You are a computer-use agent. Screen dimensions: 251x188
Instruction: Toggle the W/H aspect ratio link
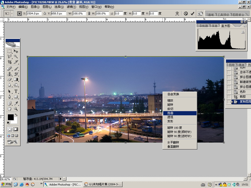point(89,13)
